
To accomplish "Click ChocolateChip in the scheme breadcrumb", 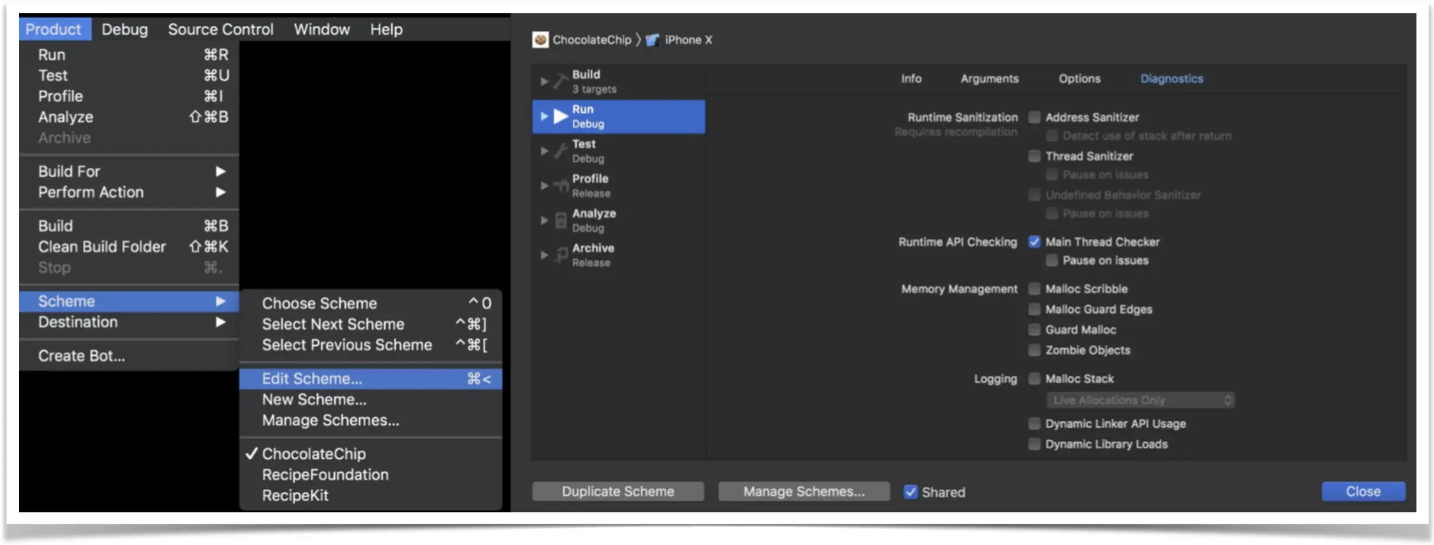I will (592, 40).
